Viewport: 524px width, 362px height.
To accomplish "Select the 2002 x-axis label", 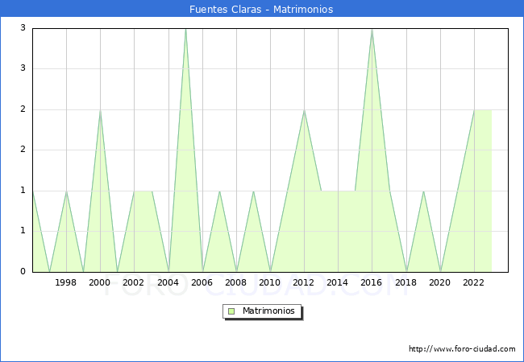I will click(134, 282).
